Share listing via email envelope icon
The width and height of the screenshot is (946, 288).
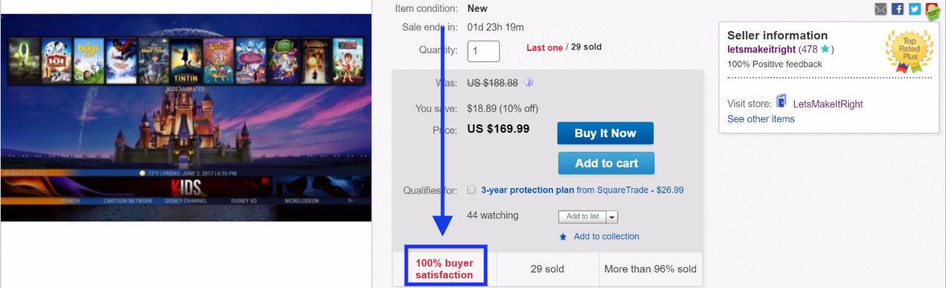click(x=880, y=9)
